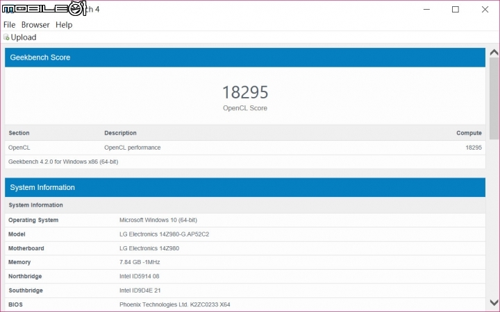Click 'OpenCL' in the Section column
500x312 pixels.
(x=19, y=148)
